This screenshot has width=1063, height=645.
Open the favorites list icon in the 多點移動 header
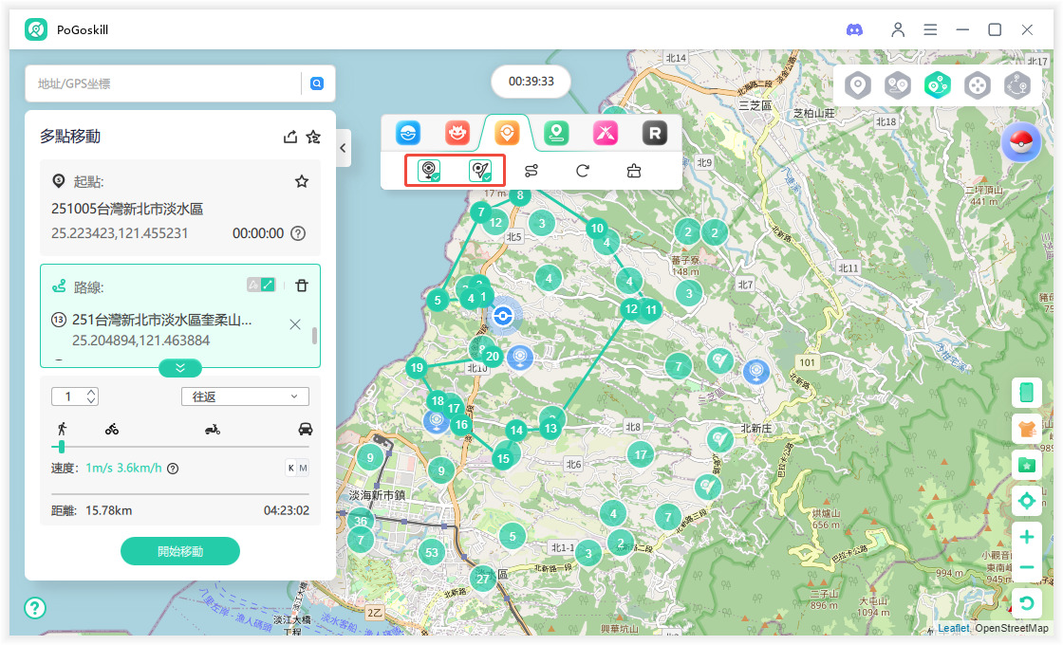click(x=313, y=137)
